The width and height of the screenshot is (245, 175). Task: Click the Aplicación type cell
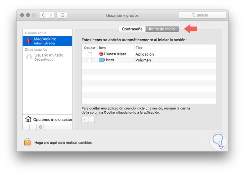pyautogui.click(x=145, y=54)
